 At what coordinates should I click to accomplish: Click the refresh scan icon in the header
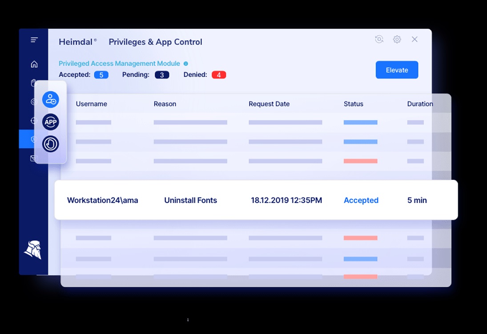click(379, 39)
